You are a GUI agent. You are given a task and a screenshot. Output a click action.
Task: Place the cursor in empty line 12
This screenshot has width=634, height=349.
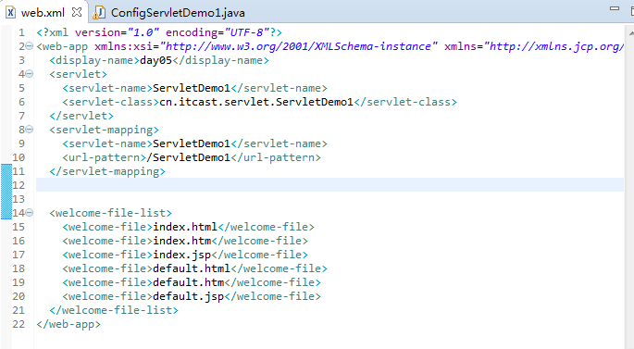click(x=329, y=185)
